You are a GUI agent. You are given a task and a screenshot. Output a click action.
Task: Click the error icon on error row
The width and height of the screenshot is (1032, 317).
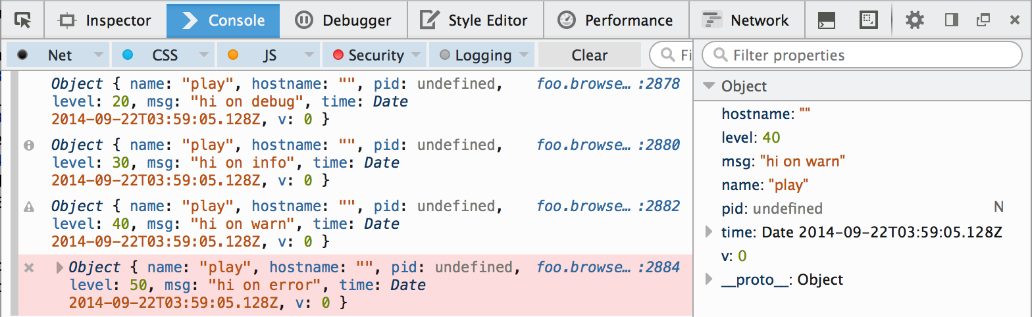(x=28, y=268)
